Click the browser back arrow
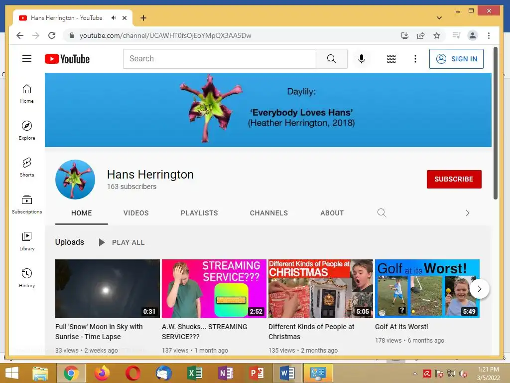The height and width of the screenshot is (383, 510). pyautogui.click(x=20, y=35)
